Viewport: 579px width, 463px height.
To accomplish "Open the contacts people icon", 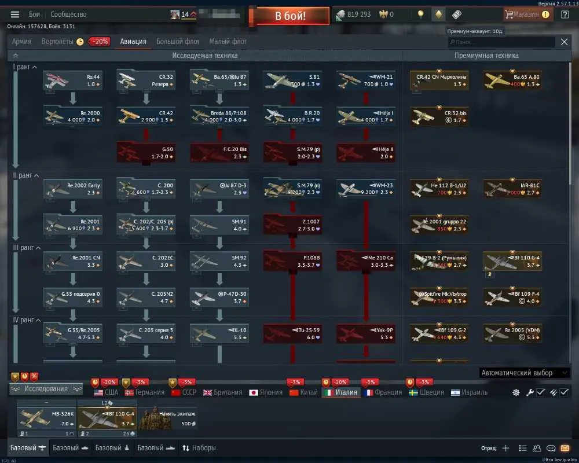I will click(x=537, y=448).
